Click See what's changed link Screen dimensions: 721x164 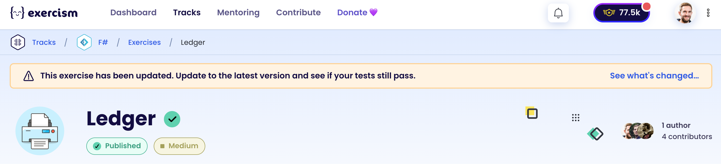pyautogui.click(x=654, y=76)
